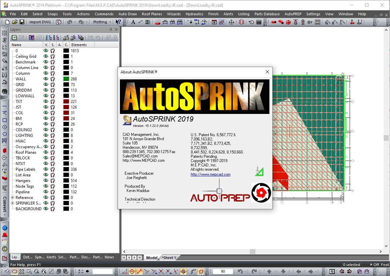Open the Plotting dropdown

click(x=110, y=22)
